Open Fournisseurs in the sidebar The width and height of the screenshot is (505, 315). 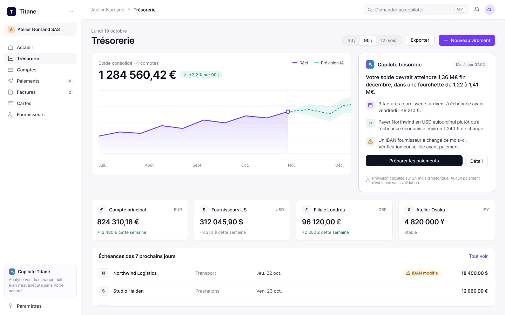40,114
